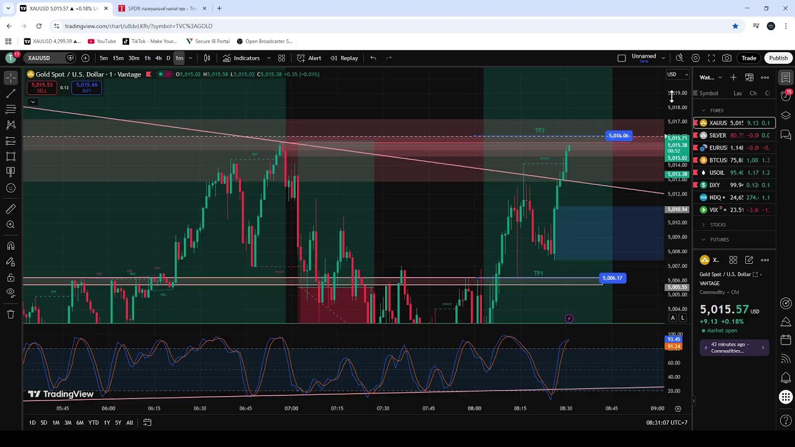Open the alerts panel with 15 badge
Viewport: 795px width, 447px height.
786,96
